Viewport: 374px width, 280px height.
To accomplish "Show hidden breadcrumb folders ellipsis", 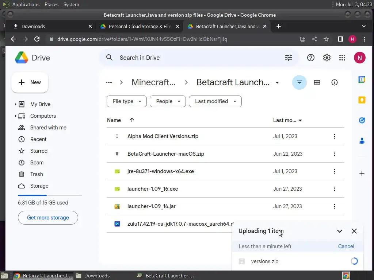I will 109,82.
